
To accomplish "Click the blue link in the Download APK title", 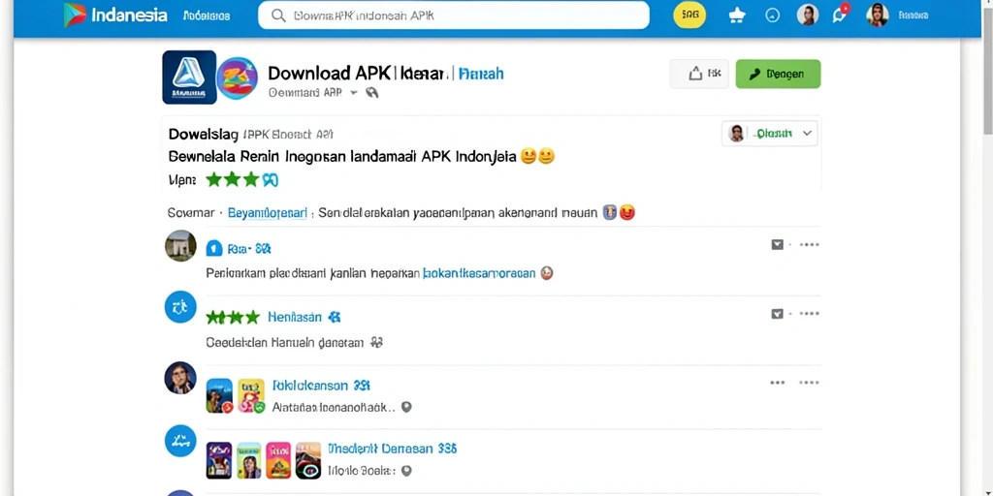I will point(481,74).
